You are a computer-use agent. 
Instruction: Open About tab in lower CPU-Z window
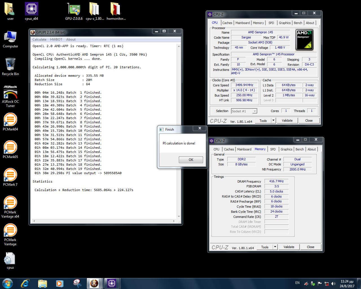[312, 149]
